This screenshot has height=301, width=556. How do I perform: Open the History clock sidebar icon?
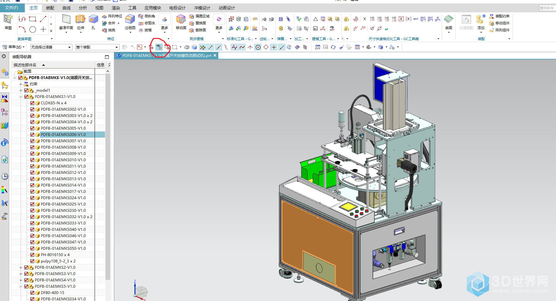tap(4, 176)
